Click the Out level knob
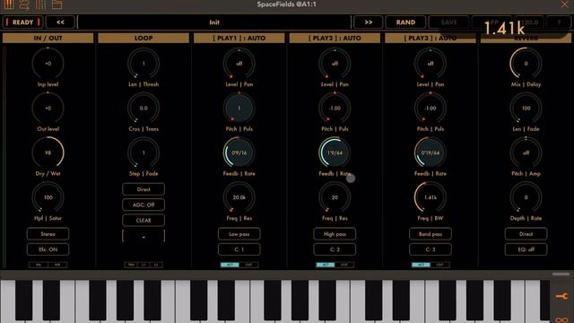 point(48,108)
